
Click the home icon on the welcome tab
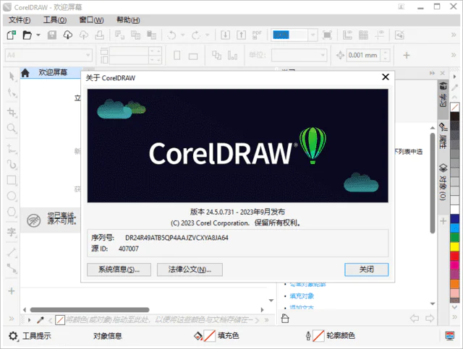click(25, 72)
